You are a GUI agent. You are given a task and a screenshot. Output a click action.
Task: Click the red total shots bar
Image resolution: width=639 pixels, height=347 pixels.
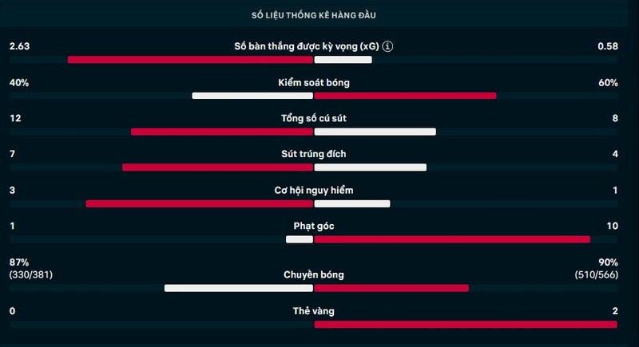click(x=221, y=132)
